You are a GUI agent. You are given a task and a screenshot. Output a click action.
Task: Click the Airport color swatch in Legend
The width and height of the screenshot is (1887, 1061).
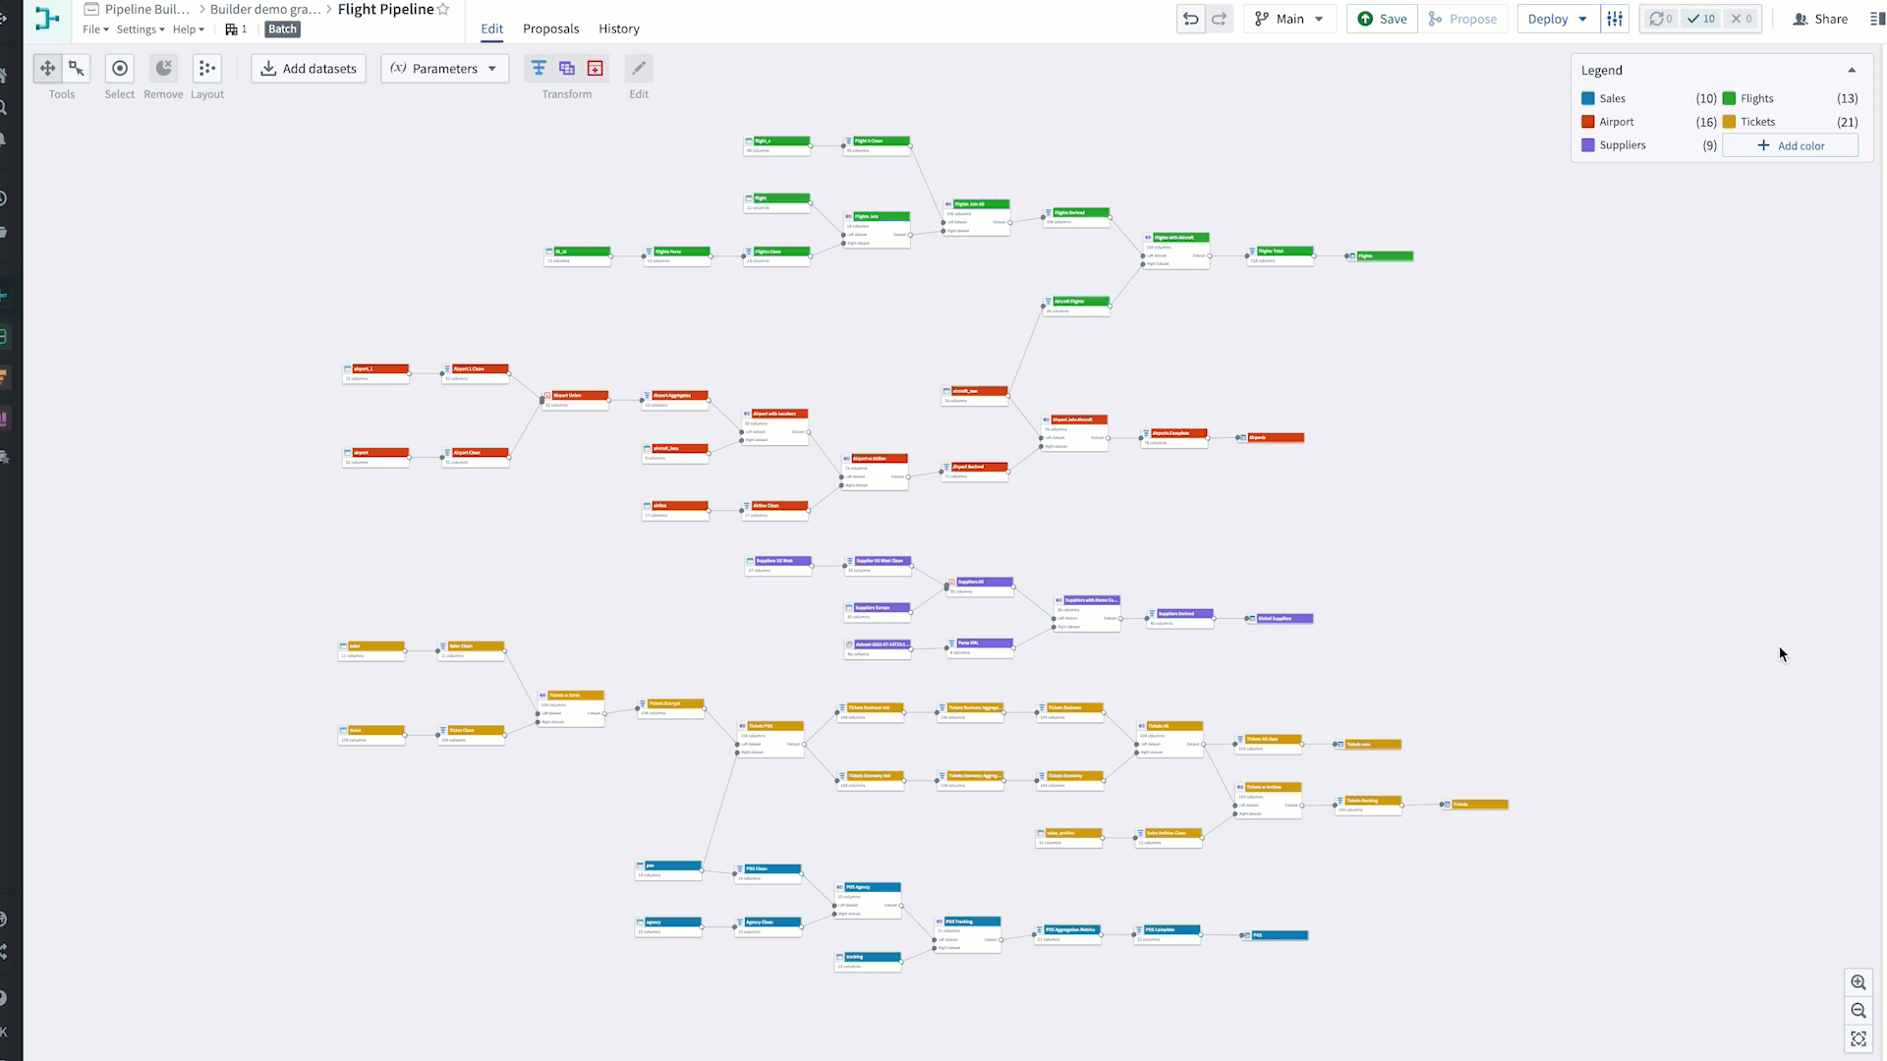tap(1587, 122)
